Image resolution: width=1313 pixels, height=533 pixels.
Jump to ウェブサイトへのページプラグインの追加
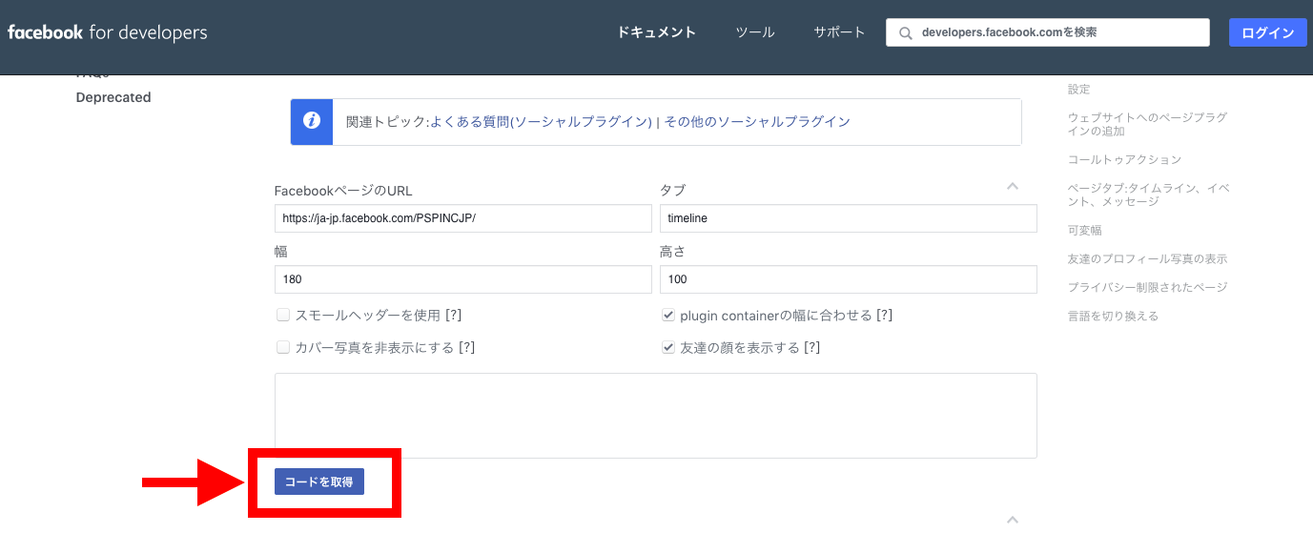coord(1147,124)
